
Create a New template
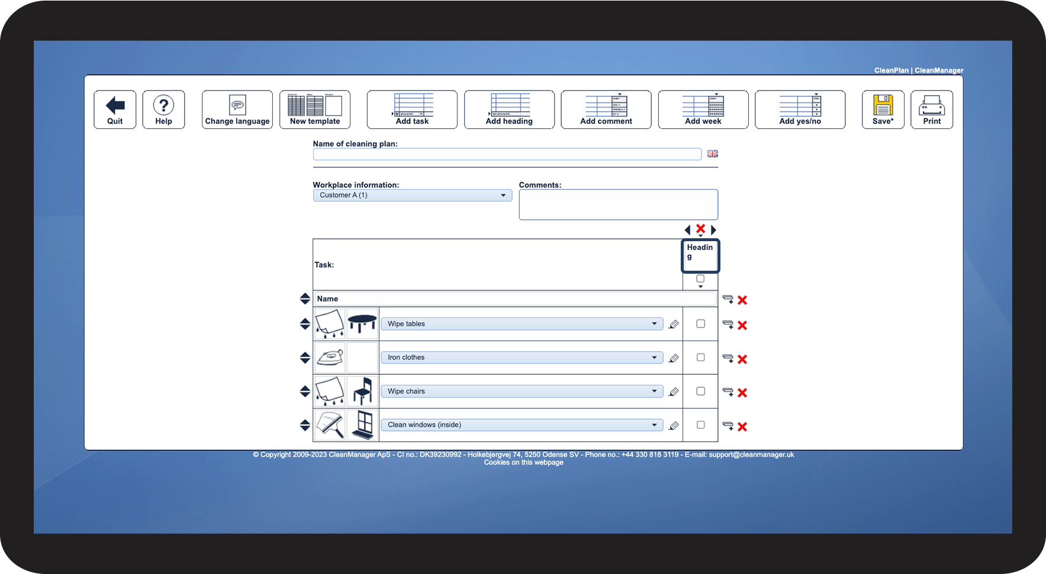315,109
